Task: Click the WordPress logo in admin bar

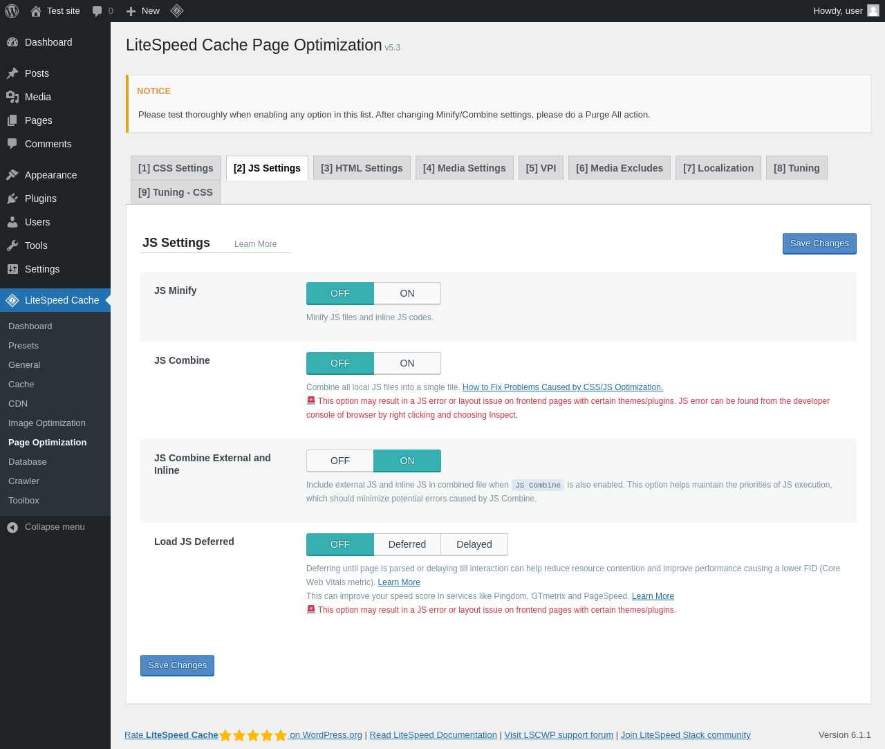Action: pyautogui.click(x=12, y=11)
